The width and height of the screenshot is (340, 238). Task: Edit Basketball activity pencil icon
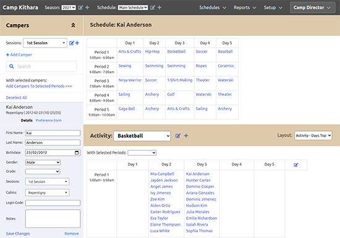point(178,136)
